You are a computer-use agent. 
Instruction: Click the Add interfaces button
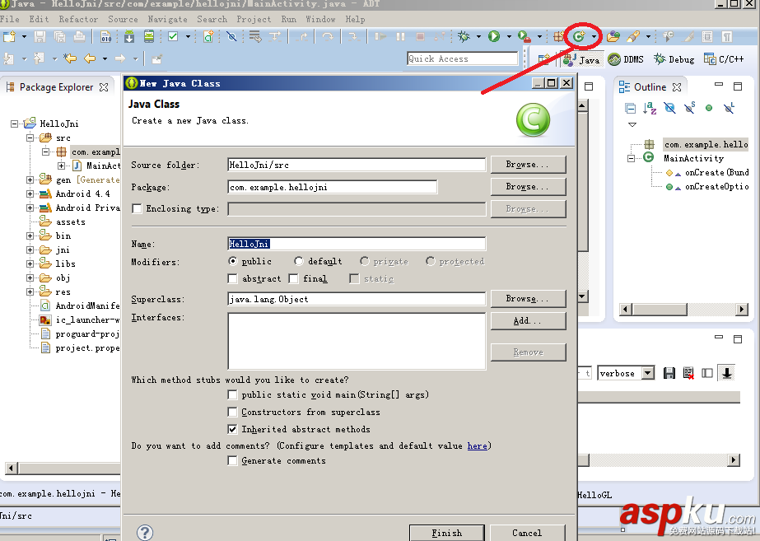529,321
